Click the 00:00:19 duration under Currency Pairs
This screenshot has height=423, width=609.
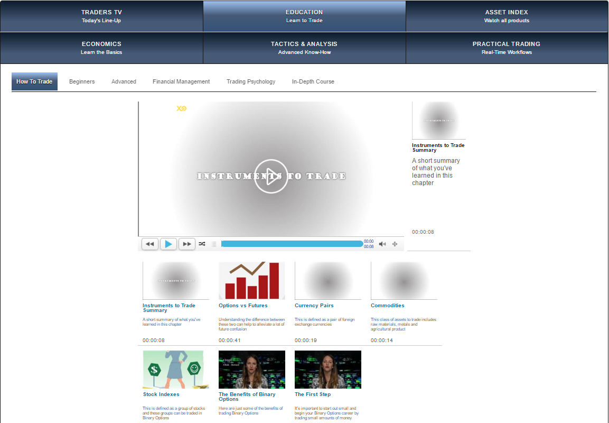click(x=306, y=340)
